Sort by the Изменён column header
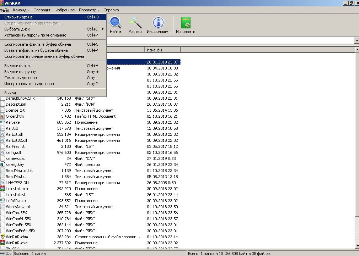 point(162,50)
